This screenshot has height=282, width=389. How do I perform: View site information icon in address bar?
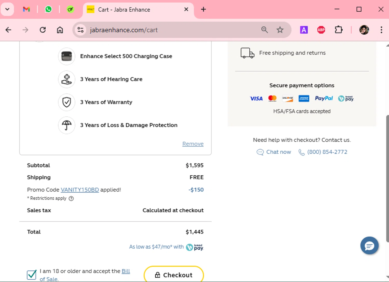(x=81, y=30)
